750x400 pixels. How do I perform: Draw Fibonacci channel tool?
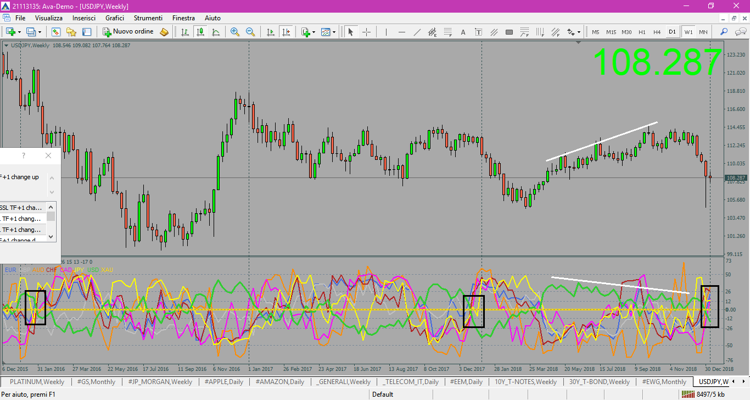click(x=555, y=32)
